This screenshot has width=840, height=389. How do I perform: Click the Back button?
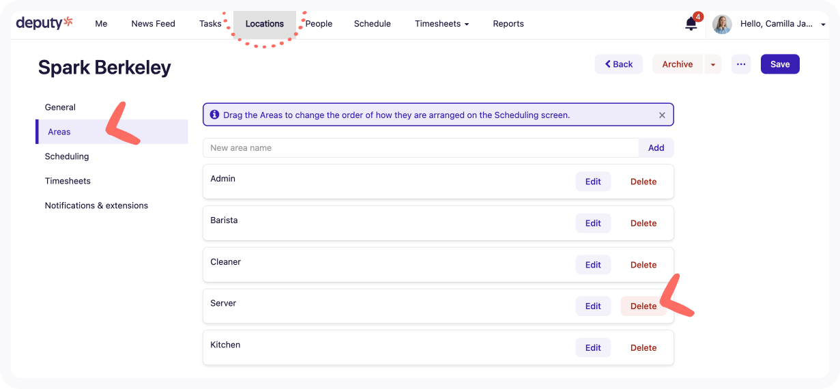tap(619, 64)
